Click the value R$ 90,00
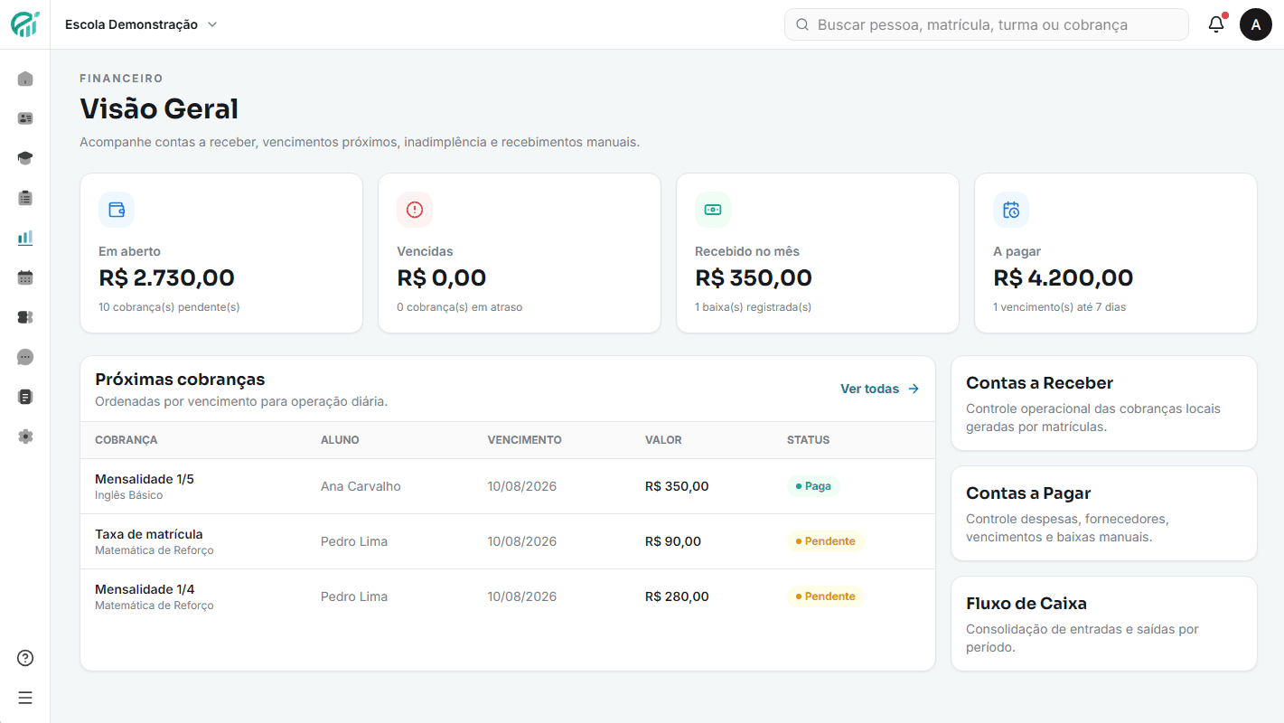The height and width of the screenshot is (723, 1284). [673, 541]
